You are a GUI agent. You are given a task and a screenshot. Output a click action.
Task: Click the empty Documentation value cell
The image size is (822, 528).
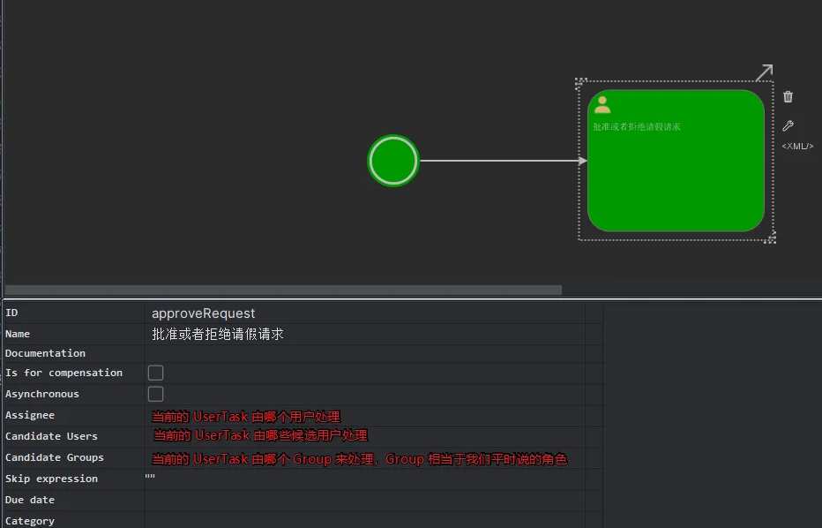[x=362, y=353]
